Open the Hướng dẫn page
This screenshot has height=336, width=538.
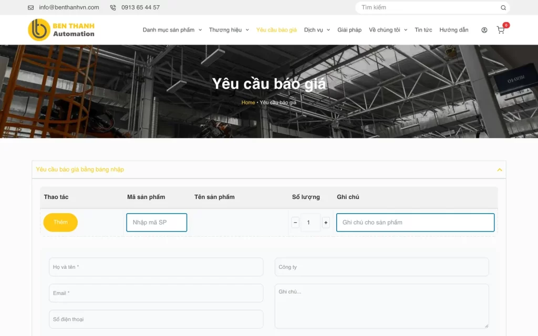coord(453,30)
